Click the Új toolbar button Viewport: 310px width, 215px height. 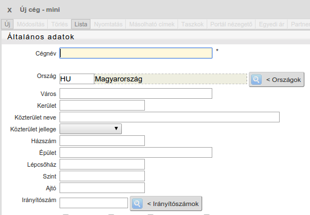pyautogui.click(x=7, y=24)
